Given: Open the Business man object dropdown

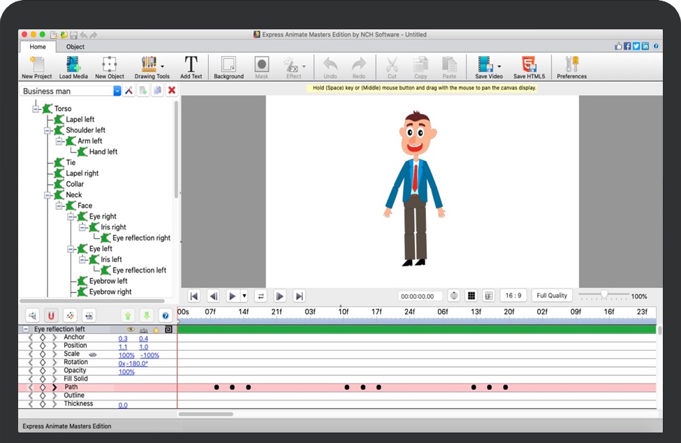Looking at the screenshot, I should coord(117,91).
